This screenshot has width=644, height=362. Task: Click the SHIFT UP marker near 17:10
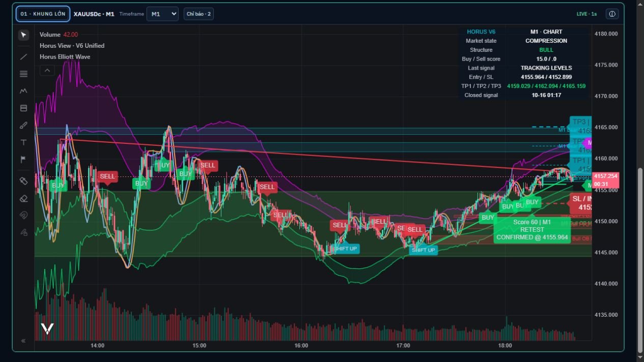tap(424, 250)
